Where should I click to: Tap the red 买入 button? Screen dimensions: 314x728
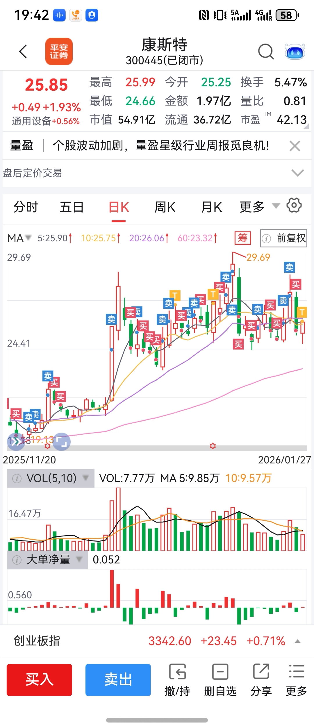40,680
